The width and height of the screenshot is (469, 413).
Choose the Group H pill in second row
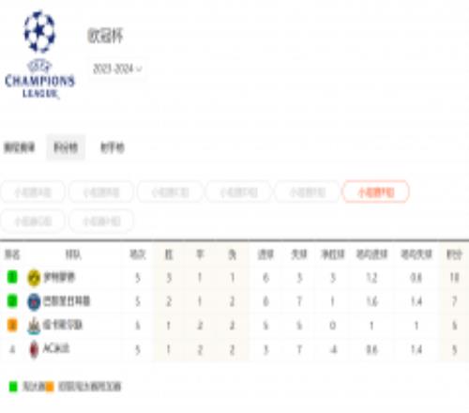(x=101, y=222)
